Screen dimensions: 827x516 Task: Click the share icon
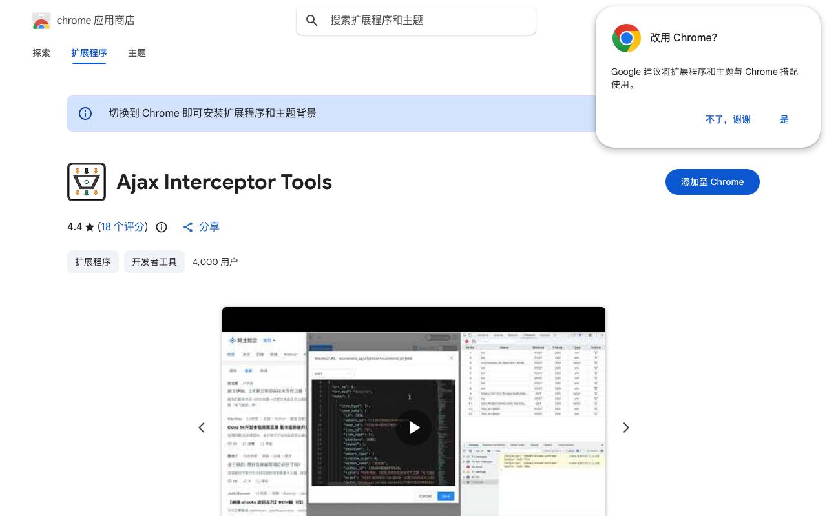(x=188, y=227)
